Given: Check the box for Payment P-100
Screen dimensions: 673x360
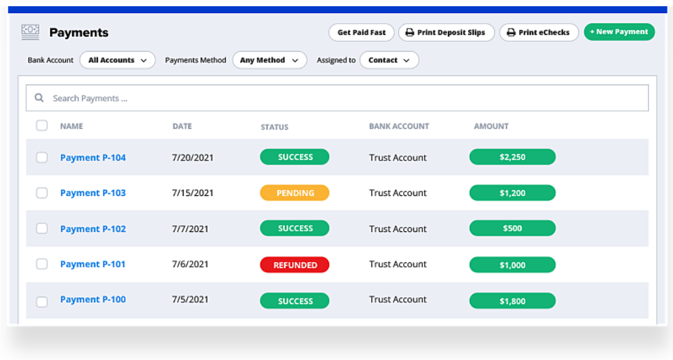Looking at the screenshot, I should (42, 302).
